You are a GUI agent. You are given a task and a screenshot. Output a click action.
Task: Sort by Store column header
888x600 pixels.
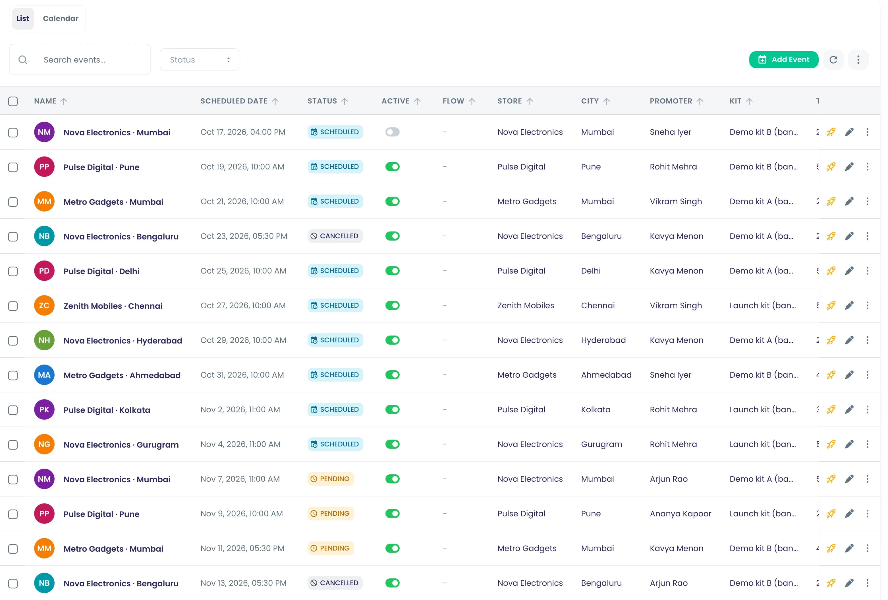515,101
